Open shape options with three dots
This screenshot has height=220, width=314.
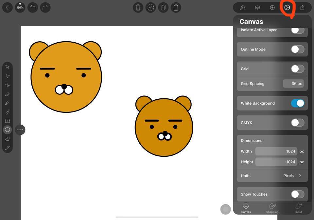click(x=20, y=130)
